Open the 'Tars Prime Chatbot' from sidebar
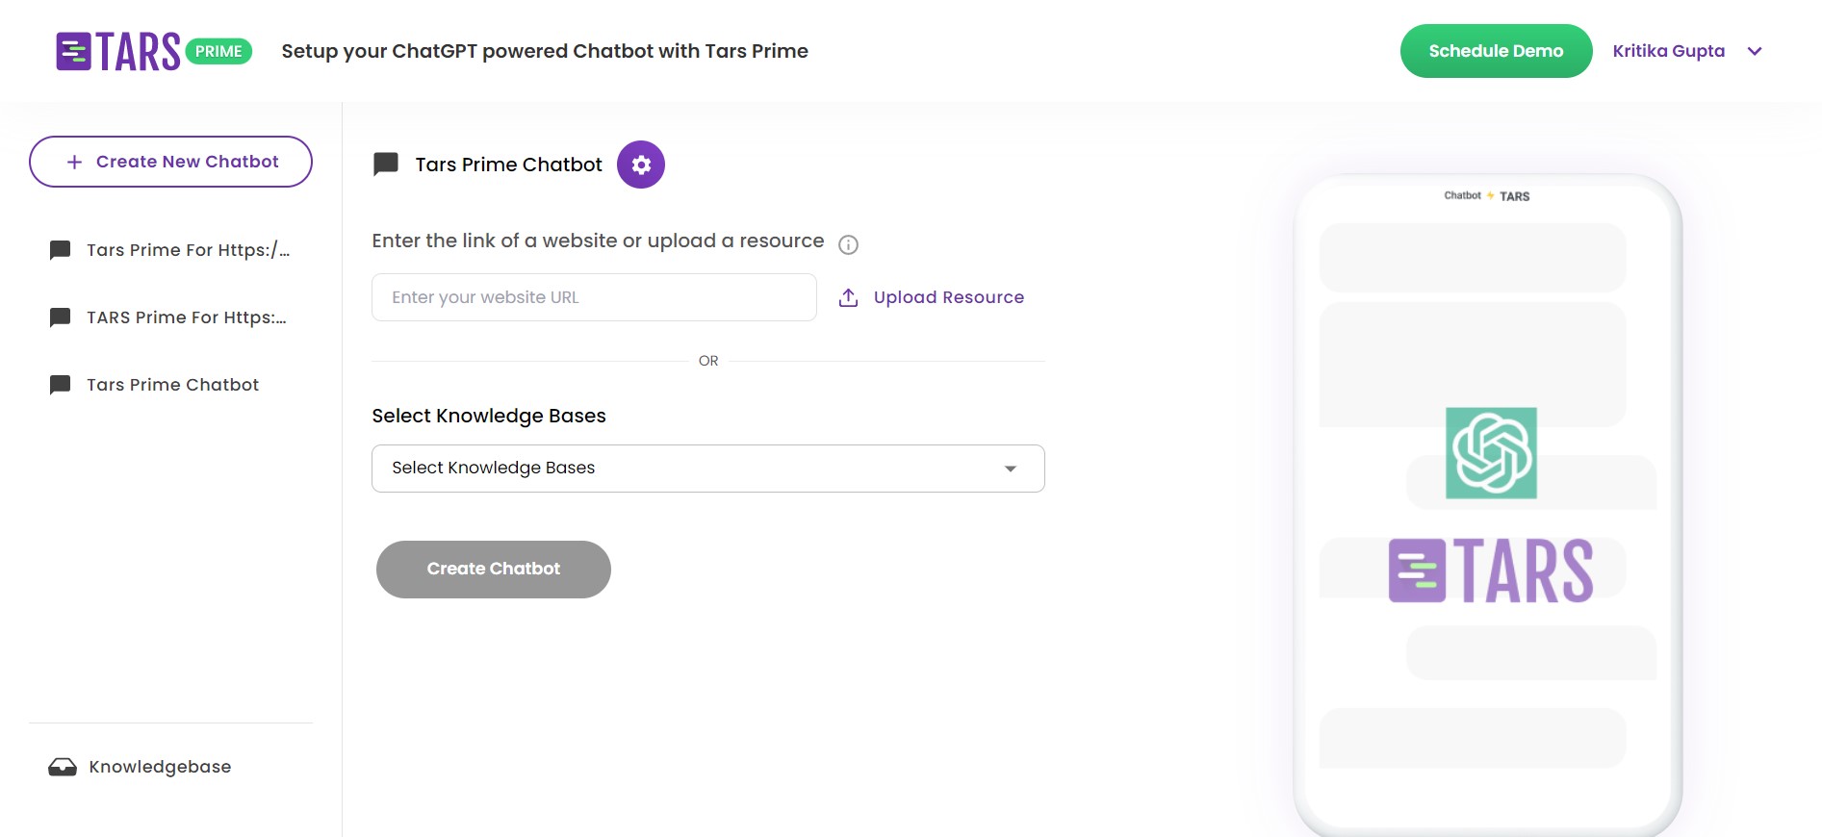The height and width of the screenshot is (837, 1822). click(172, 385)
